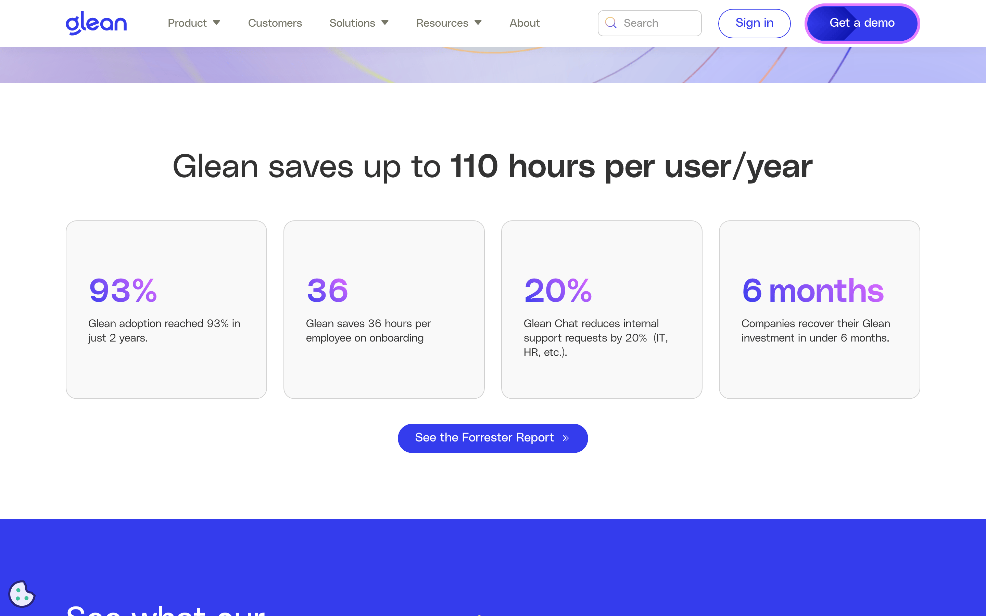986x616 pixels.
Task: Click the Sign in button
Action: click(754, 23)
